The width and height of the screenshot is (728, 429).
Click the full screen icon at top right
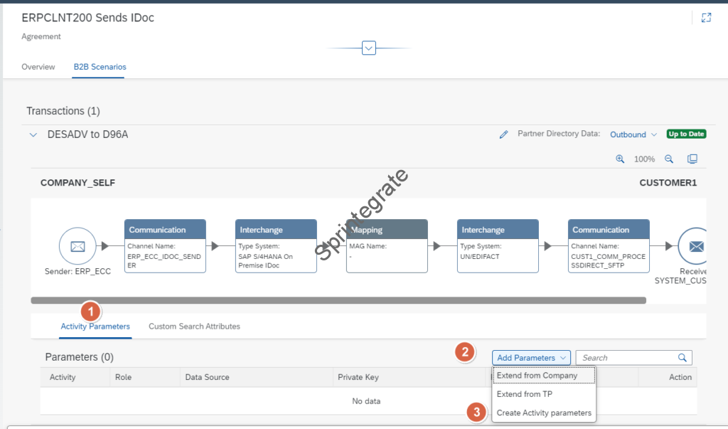click(706, 18)
